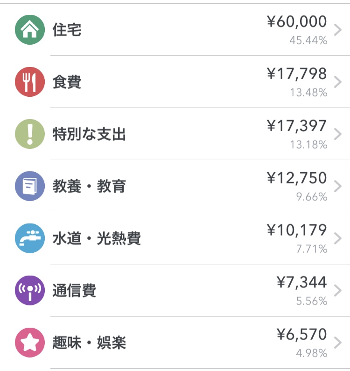Tap the red fork-and-knife 食費 icon
This screenshot has width=350, height=371.
coord(30,82)
